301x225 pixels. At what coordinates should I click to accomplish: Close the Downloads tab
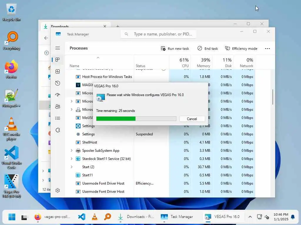point(105,26)
